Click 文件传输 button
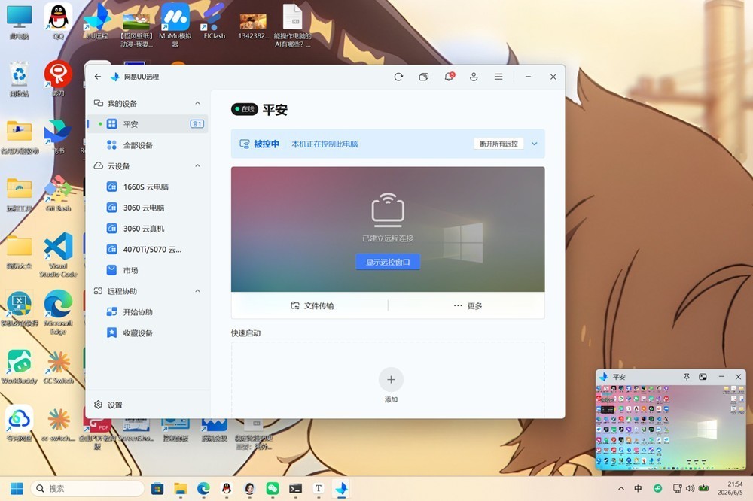Image resolution: width=753 pixels, height=501 pixels. (312, 305)
